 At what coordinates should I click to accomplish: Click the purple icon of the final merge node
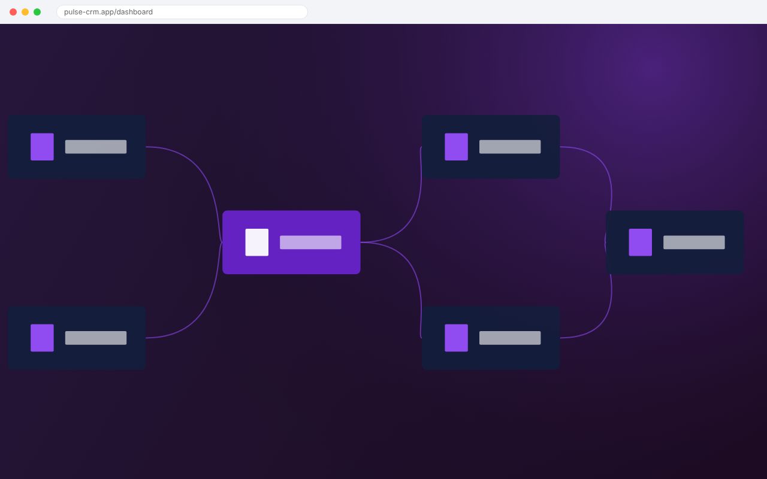click(640, 242)
